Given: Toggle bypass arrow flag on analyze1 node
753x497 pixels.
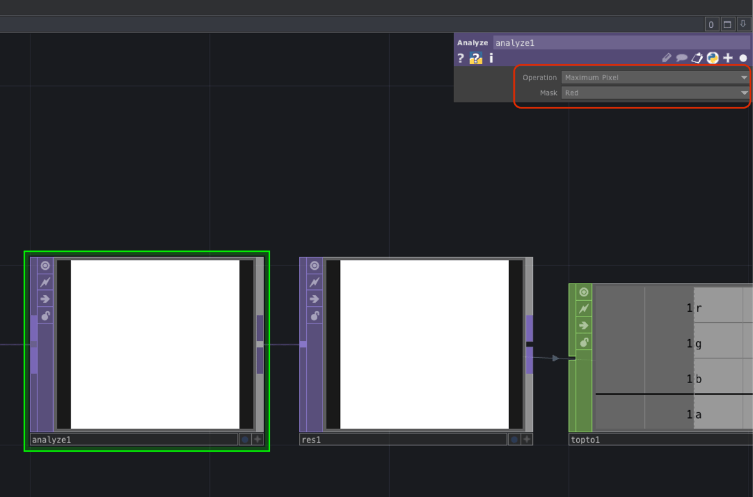Looking at the screenshot, I should [x=45, y=299].
